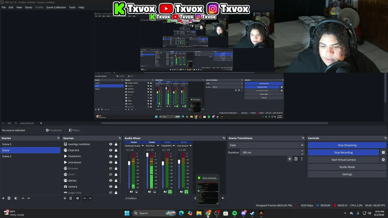Add a scene transition with the plus icon

290,159
